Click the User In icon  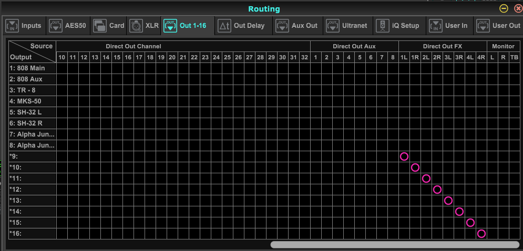coord(436,26)
